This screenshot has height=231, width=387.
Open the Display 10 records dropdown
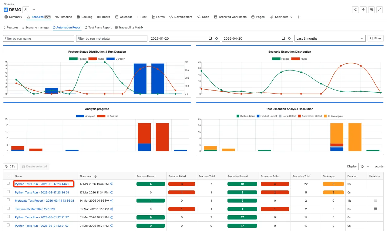point(365,167)
